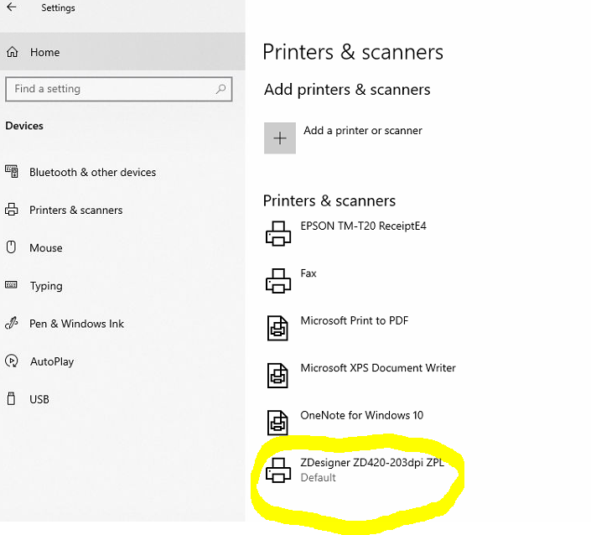Click the OneNote for Windows 10 icon
The image size is (591, 535).
277,423
